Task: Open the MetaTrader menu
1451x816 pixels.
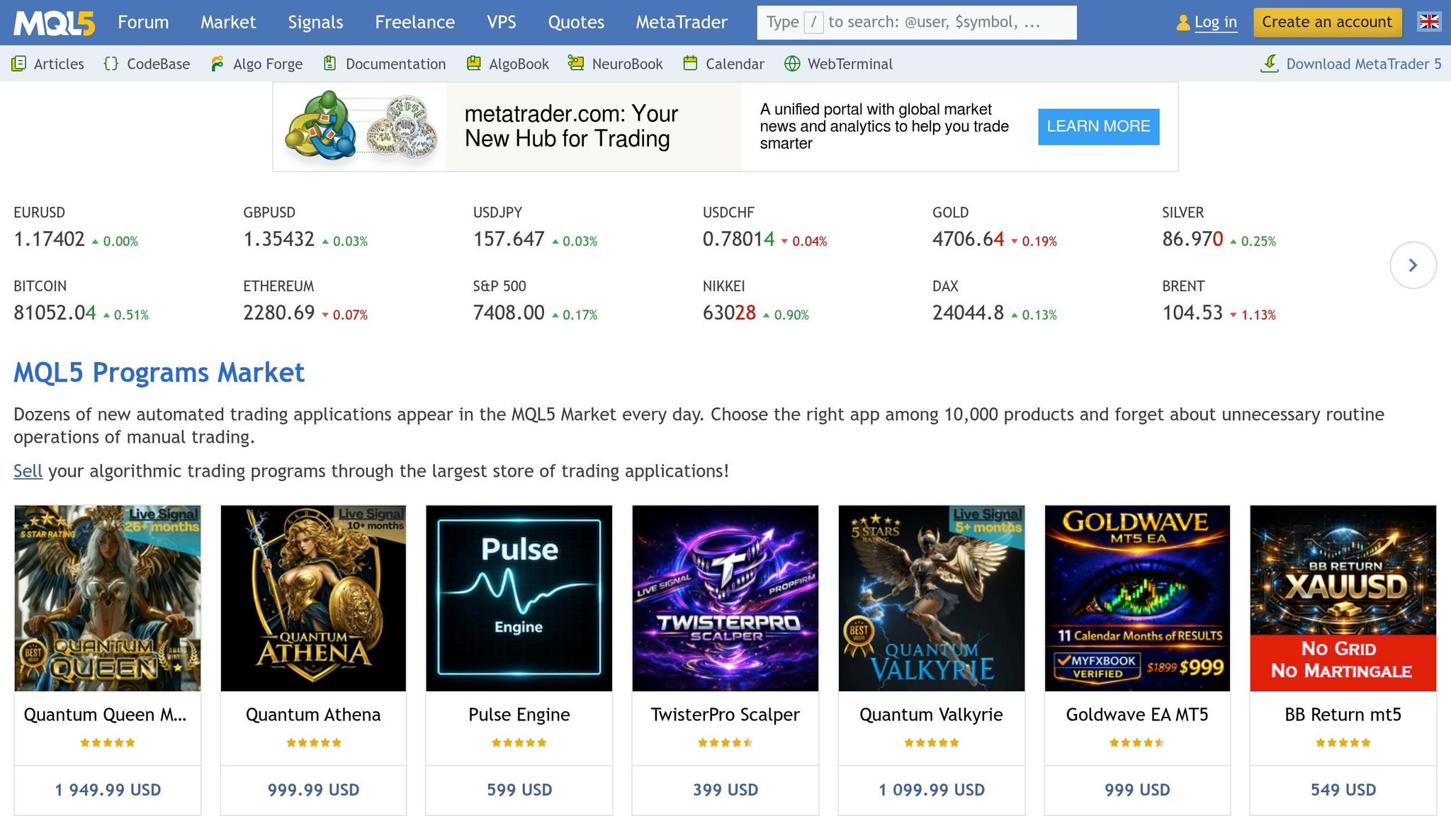Action: (x=682, y=23)
